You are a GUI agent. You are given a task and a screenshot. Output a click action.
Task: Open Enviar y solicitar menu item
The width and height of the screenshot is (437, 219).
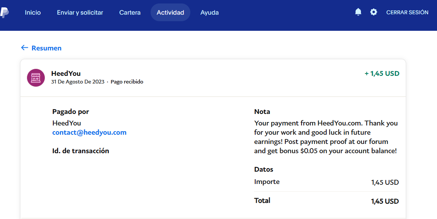coord(80,12)
